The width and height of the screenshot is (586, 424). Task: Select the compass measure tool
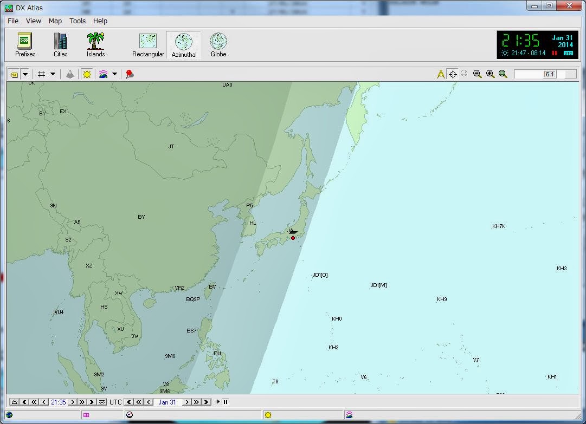coord(441,74)
